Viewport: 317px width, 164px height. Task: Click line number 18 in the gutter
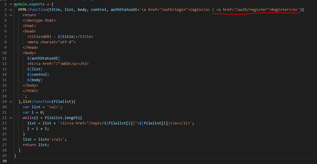[x=4, y=96]
